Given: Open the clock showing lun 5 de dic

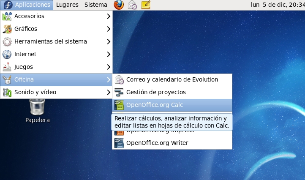Looking at the screenshot, I should coord(278,5).
